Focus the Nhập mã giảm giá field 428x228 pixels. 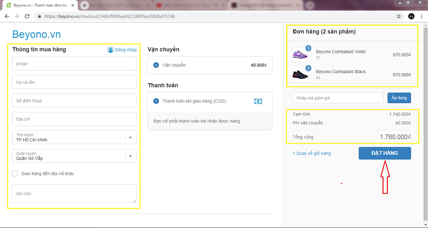click(338, 98)
